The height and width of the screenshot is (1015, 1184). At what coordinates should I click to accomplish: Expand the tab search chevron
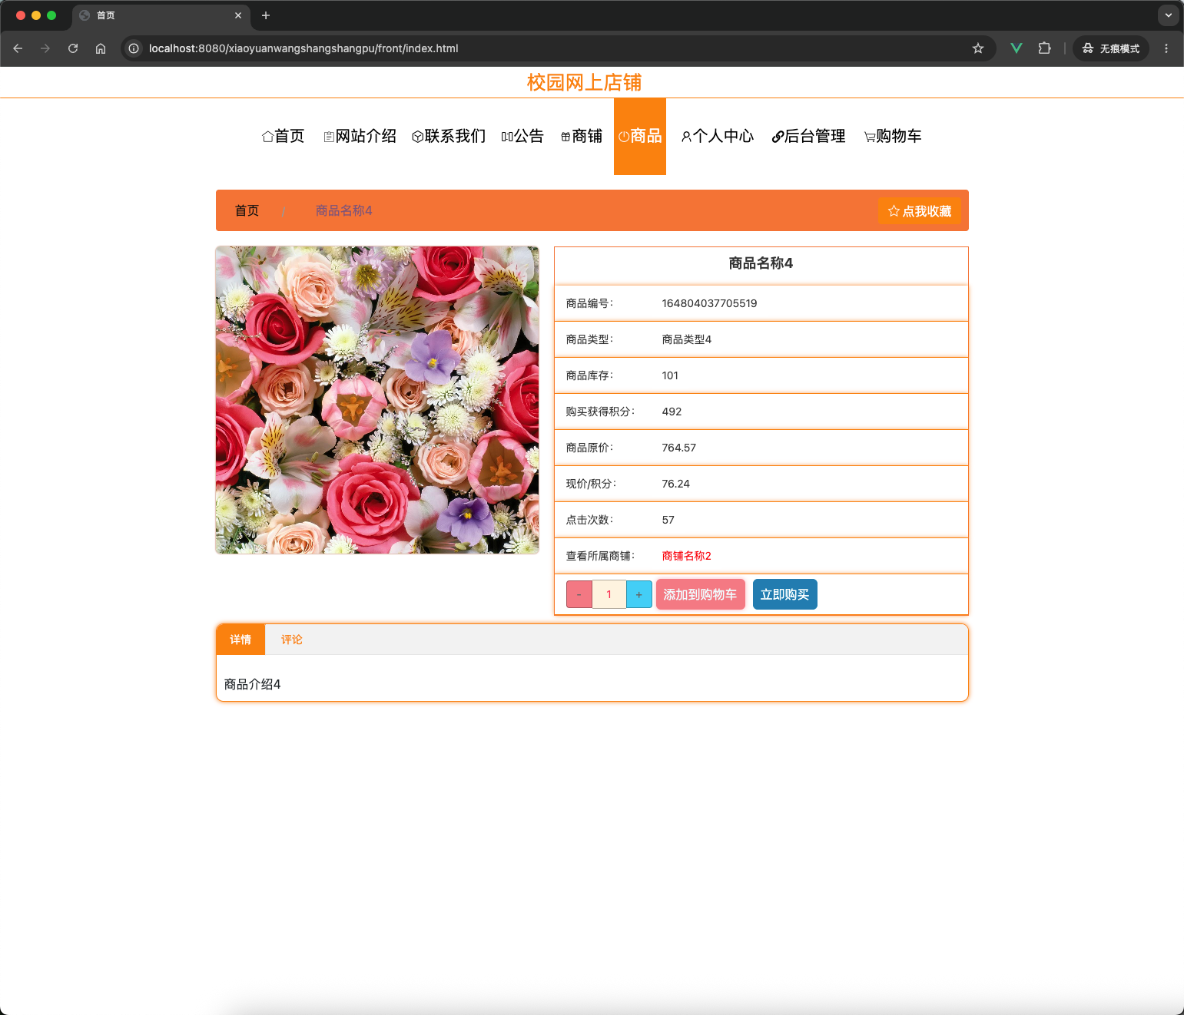point(1169,15)
